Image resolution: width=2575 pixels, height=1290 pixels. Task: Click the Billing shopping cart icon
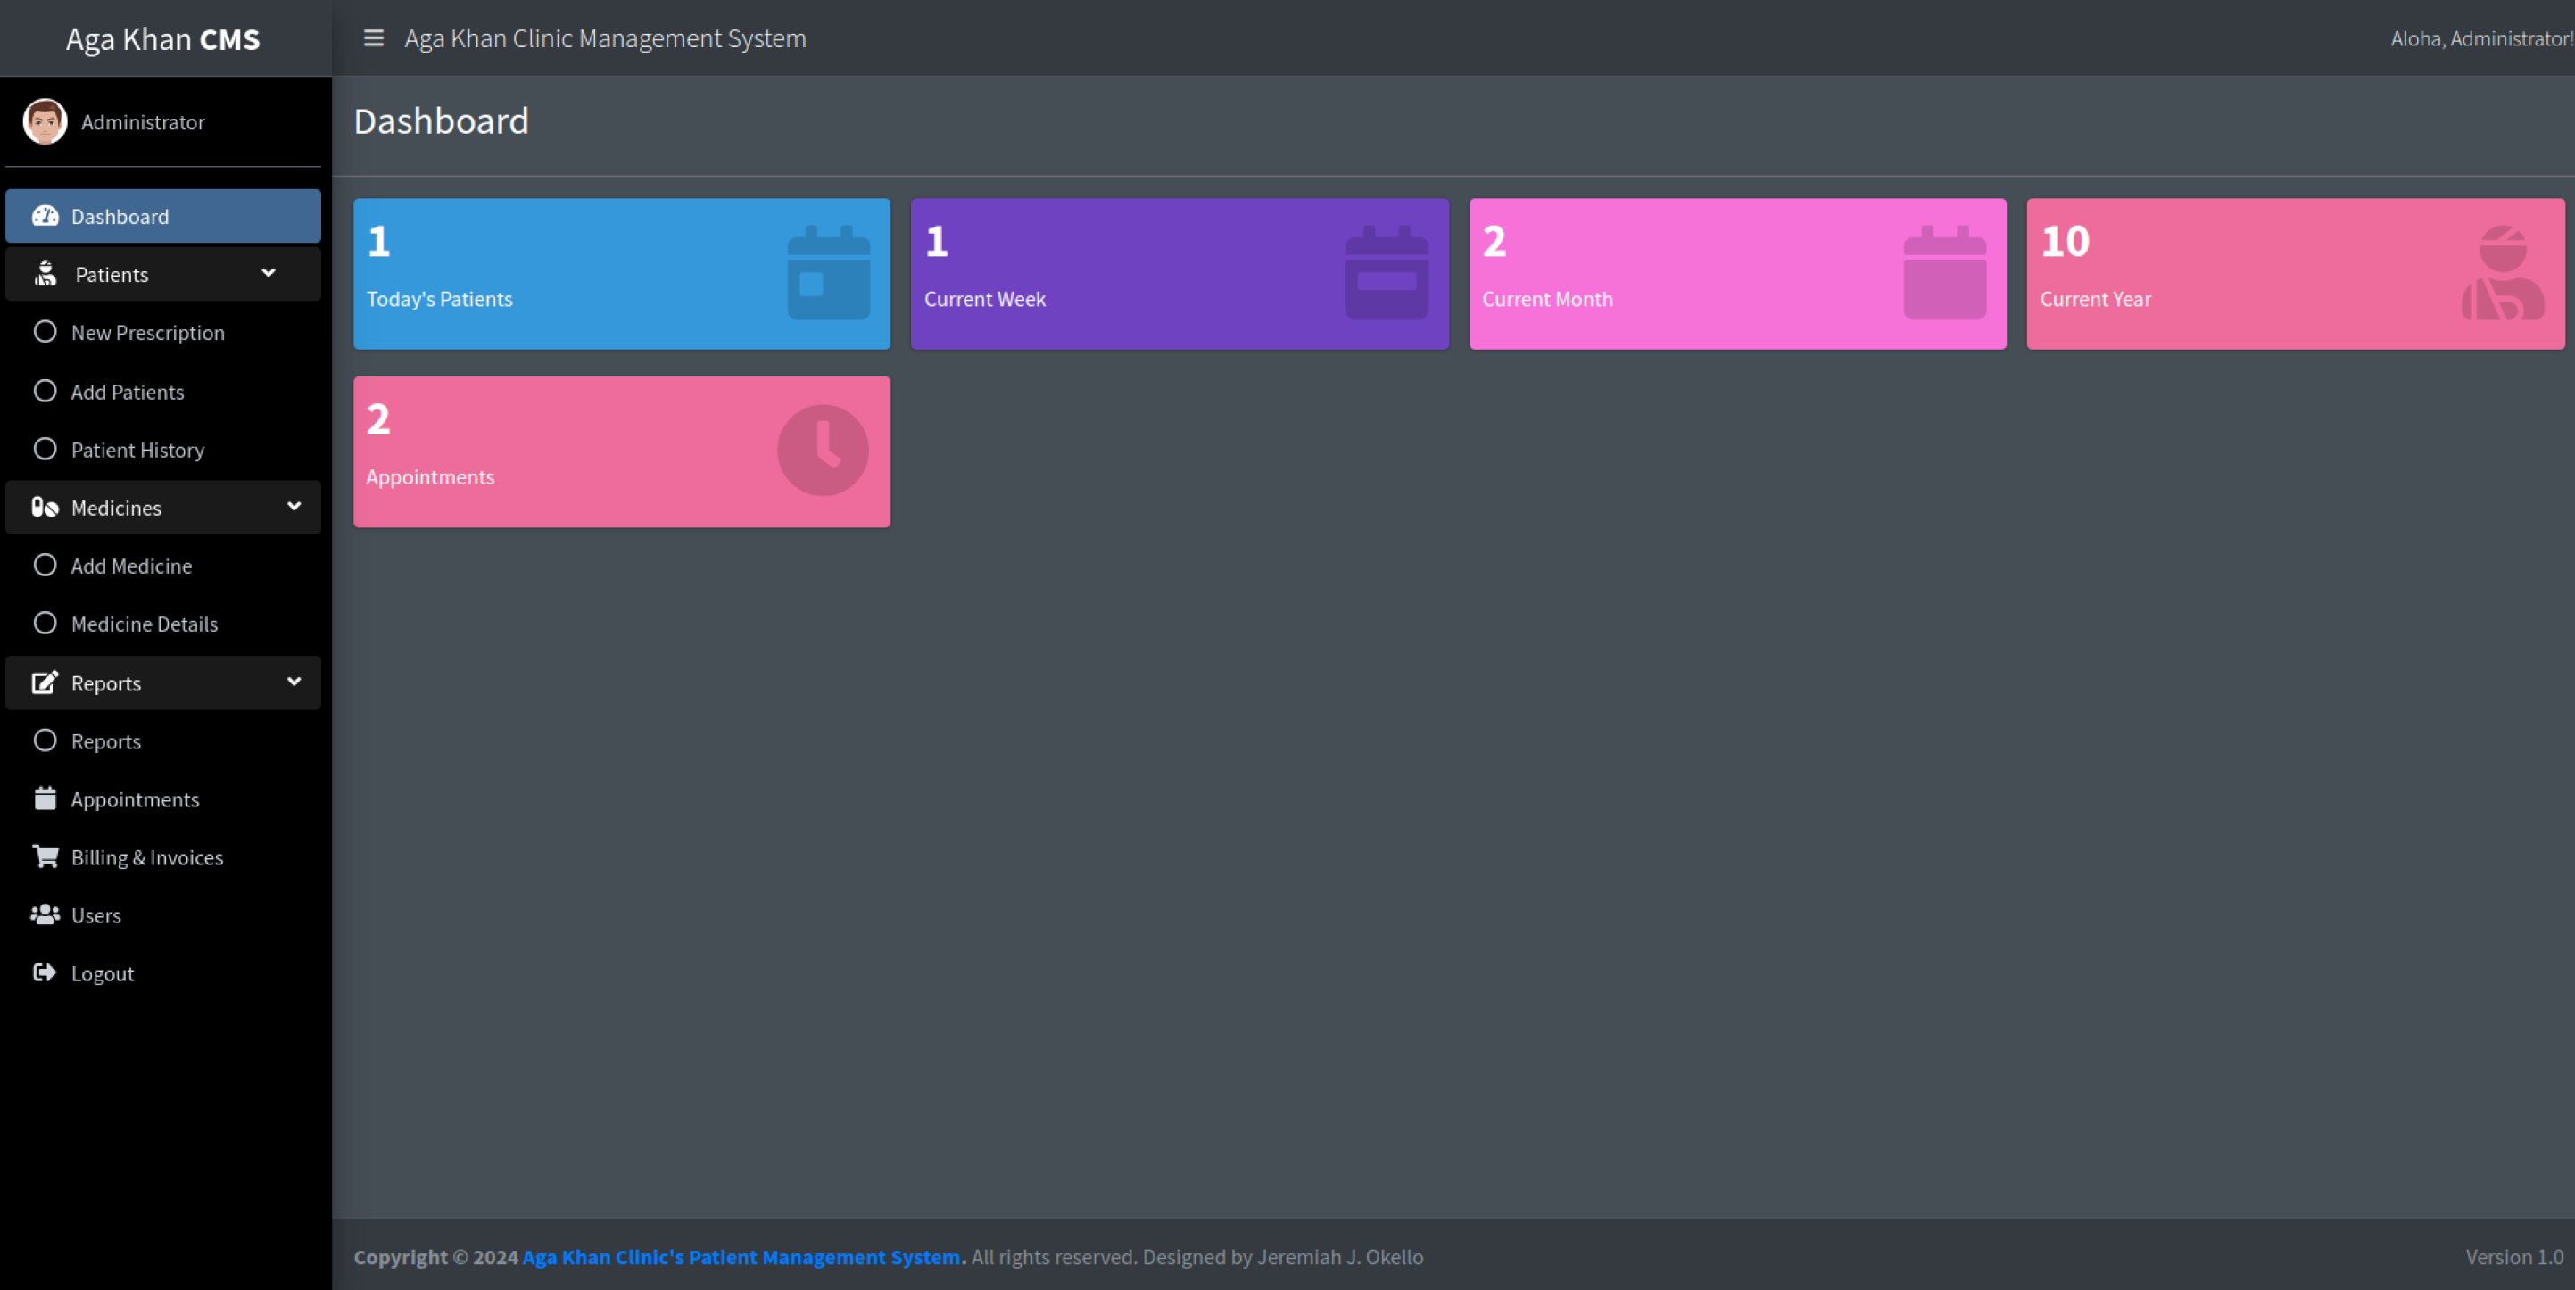point(45,856)
